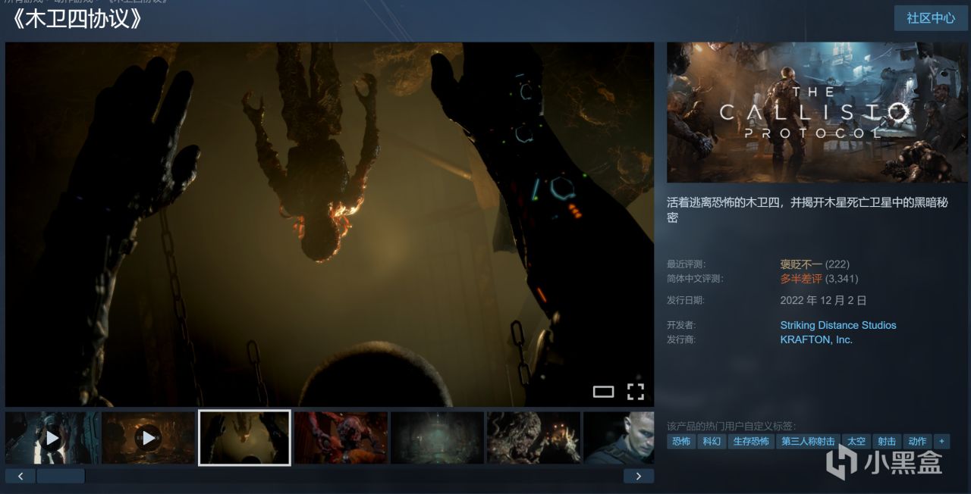
Task: Select the 动作 tag
Action: [x=916, y=441]
